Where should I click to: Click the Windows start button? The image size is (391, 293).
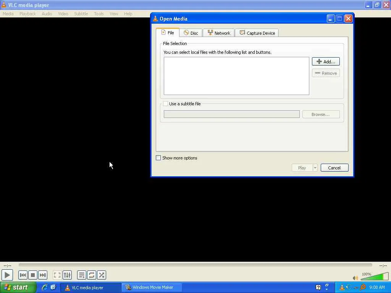[18, 287]
